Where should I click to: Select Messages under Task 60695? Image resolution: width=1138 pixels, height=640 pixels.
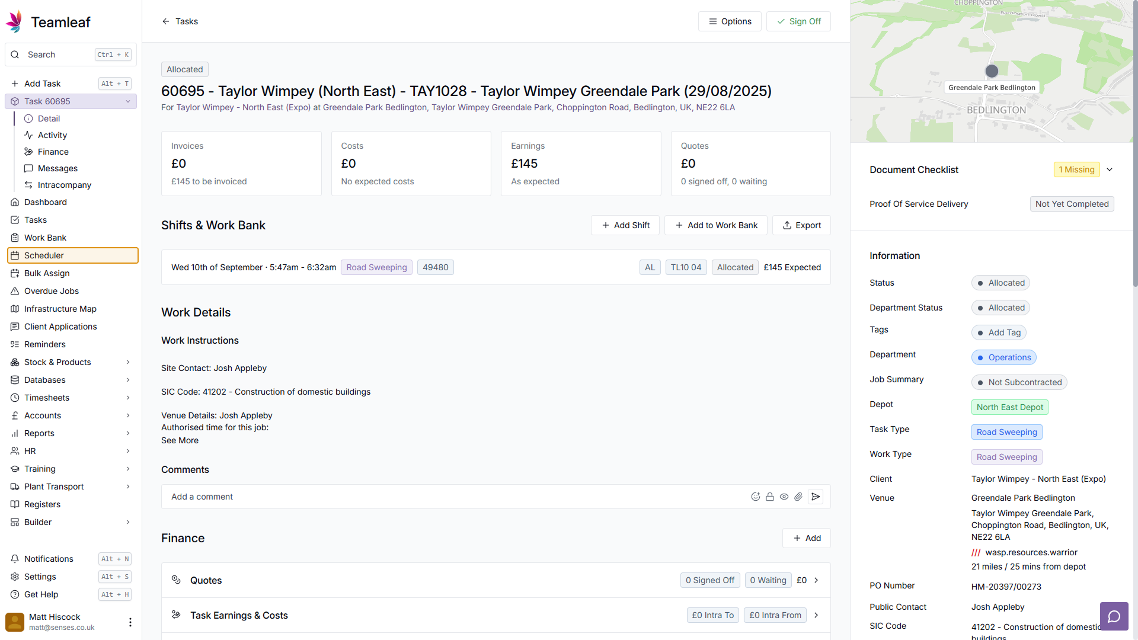point(78,168)
